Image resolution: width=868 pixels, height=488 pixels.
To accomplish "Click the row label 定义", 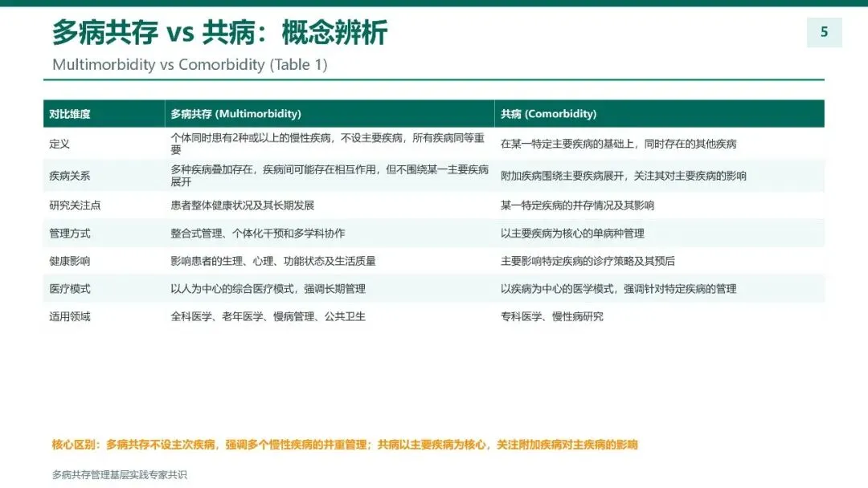I will [x=59, y=144].
